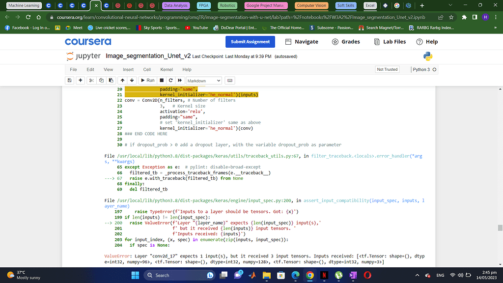Open the Cell menu
The image size is (503, 283).
tap(147, 70)
